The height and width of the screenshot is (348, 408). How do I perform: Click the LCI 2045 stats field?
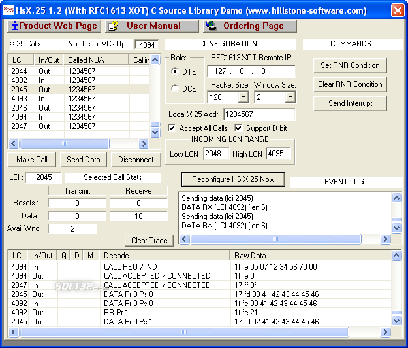click(x=44, y=177)
